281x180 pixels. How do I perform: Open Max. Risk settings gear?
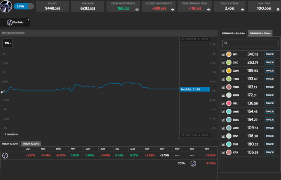click(x=278, y=9)
